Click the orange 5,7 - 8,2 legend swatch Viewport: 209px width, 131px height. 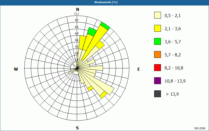pyautogui.click(x=158, y=54)
